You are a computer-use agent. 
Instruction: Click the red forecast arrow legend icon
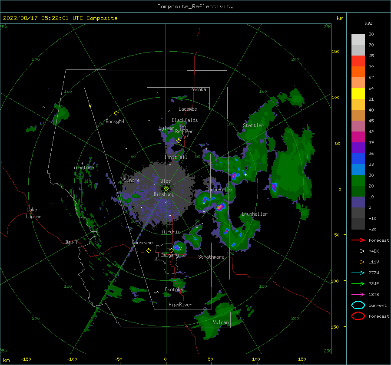coord(358,240)
